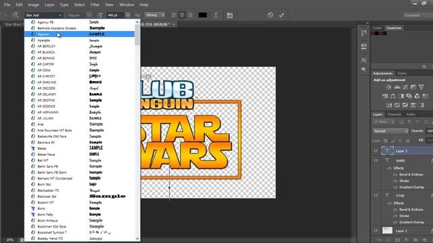The width and height of the screenshot is (433, 243).
Task: Add Levels adjustment
Action: tap(397, 87)
